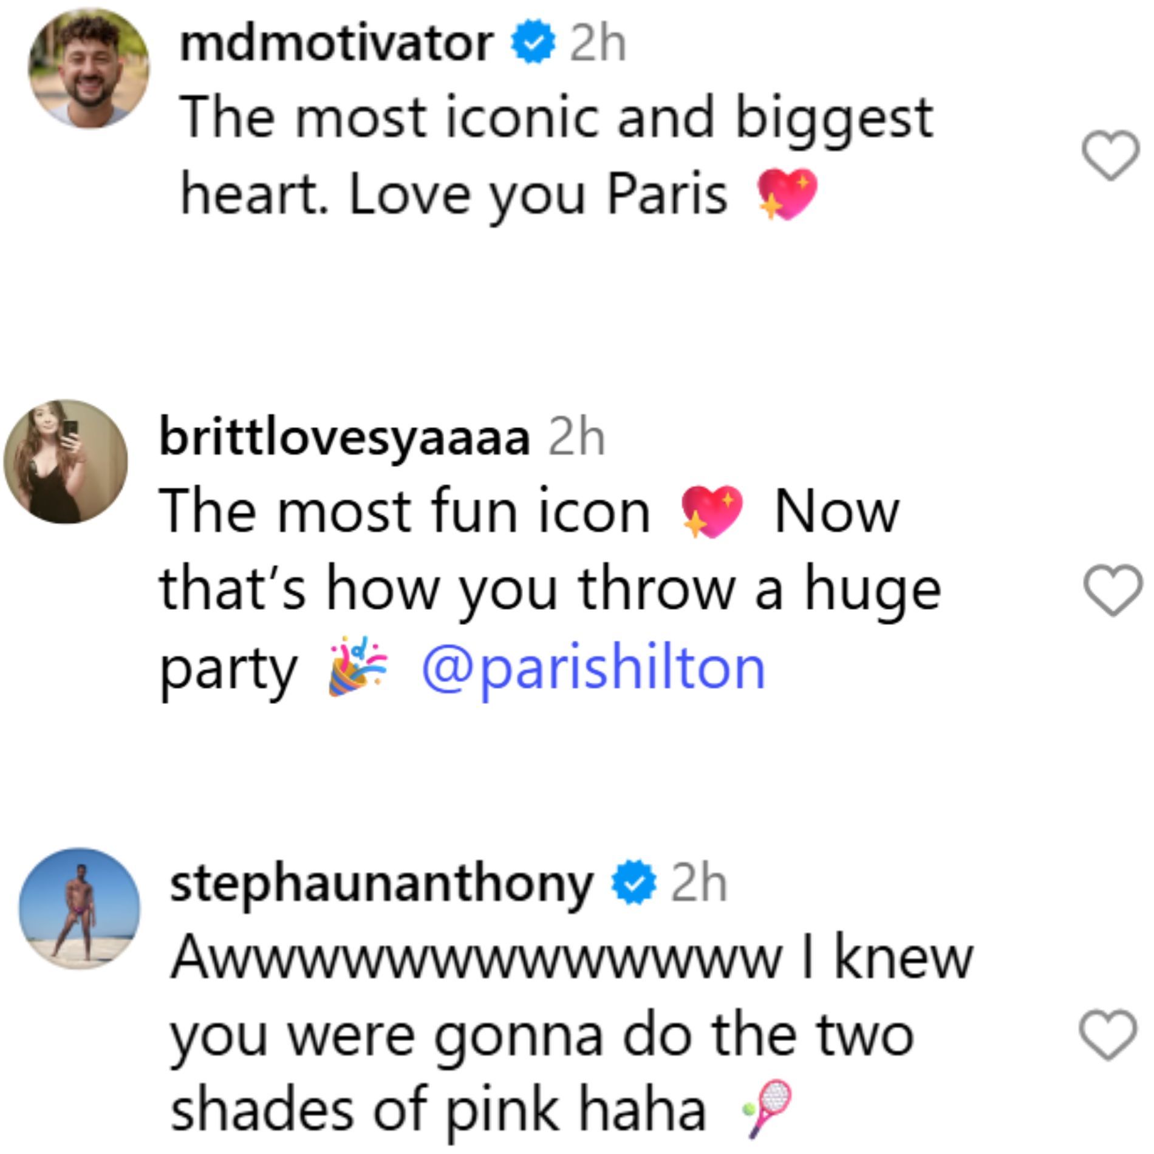The width and height of the screenshot is (1154, 1154).
Task: Like stephaunanthony's comment with the heart
Action: click(1108, 1035)
